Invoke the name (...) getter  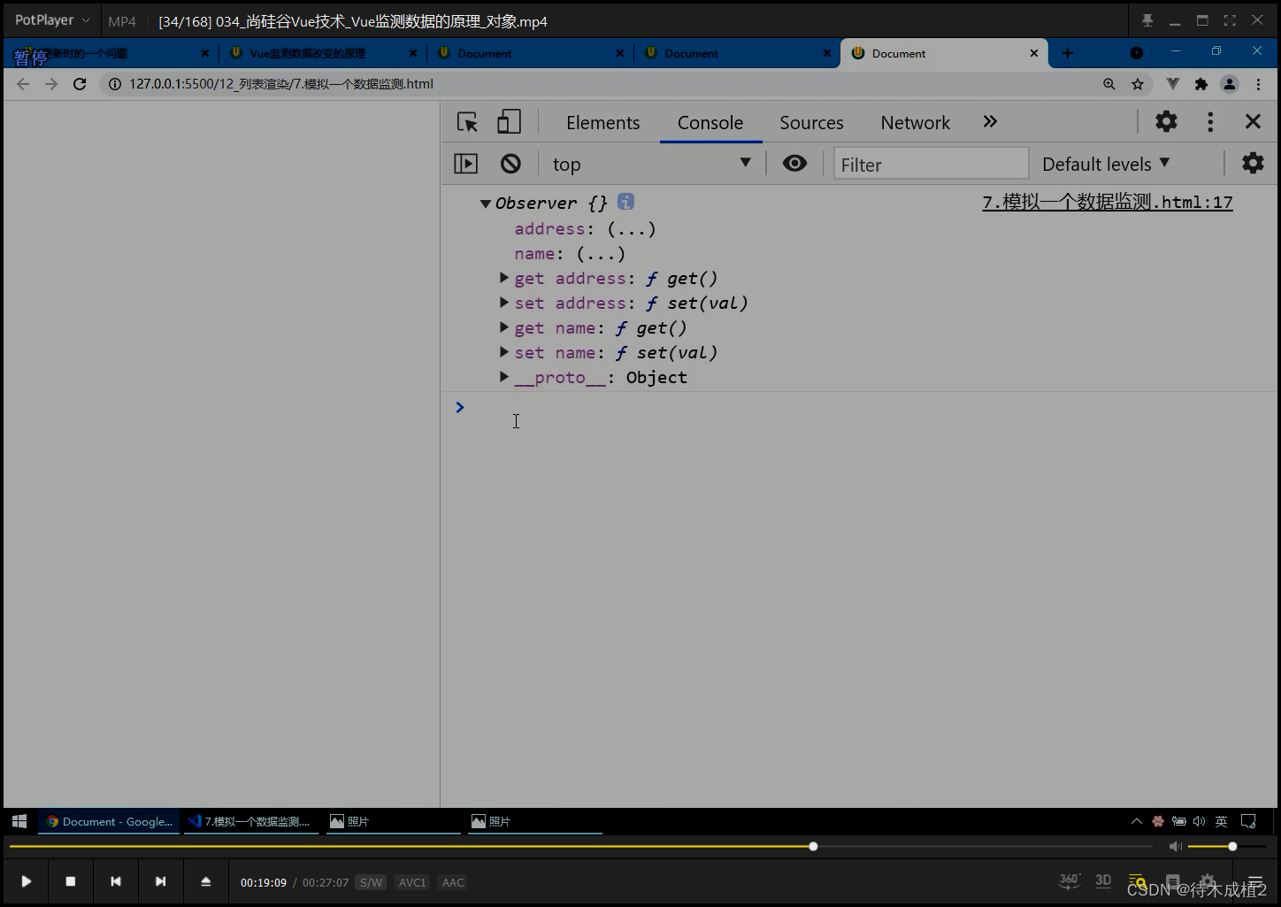coord(601,254)
